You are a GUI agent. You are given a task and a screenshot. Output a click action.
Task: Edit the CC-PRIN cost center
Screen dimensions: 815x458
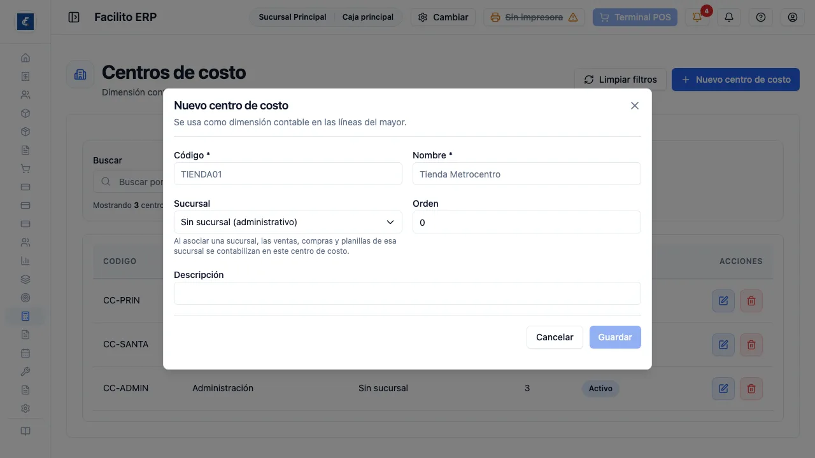723,301
